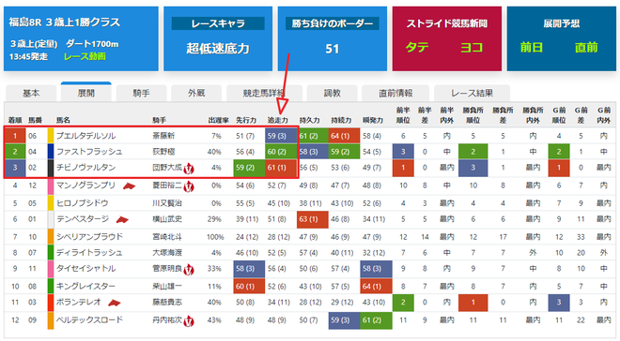This screenshot has height=341, width=620.
Task: Select horse name テンペスタージ
Action: pyautogui.click(x=83, y=219)
